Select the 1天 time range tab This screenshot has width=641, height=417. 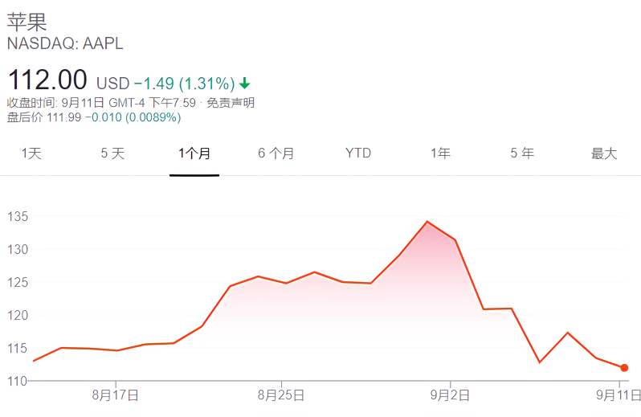pyautogui.click(x=31, y=153)
